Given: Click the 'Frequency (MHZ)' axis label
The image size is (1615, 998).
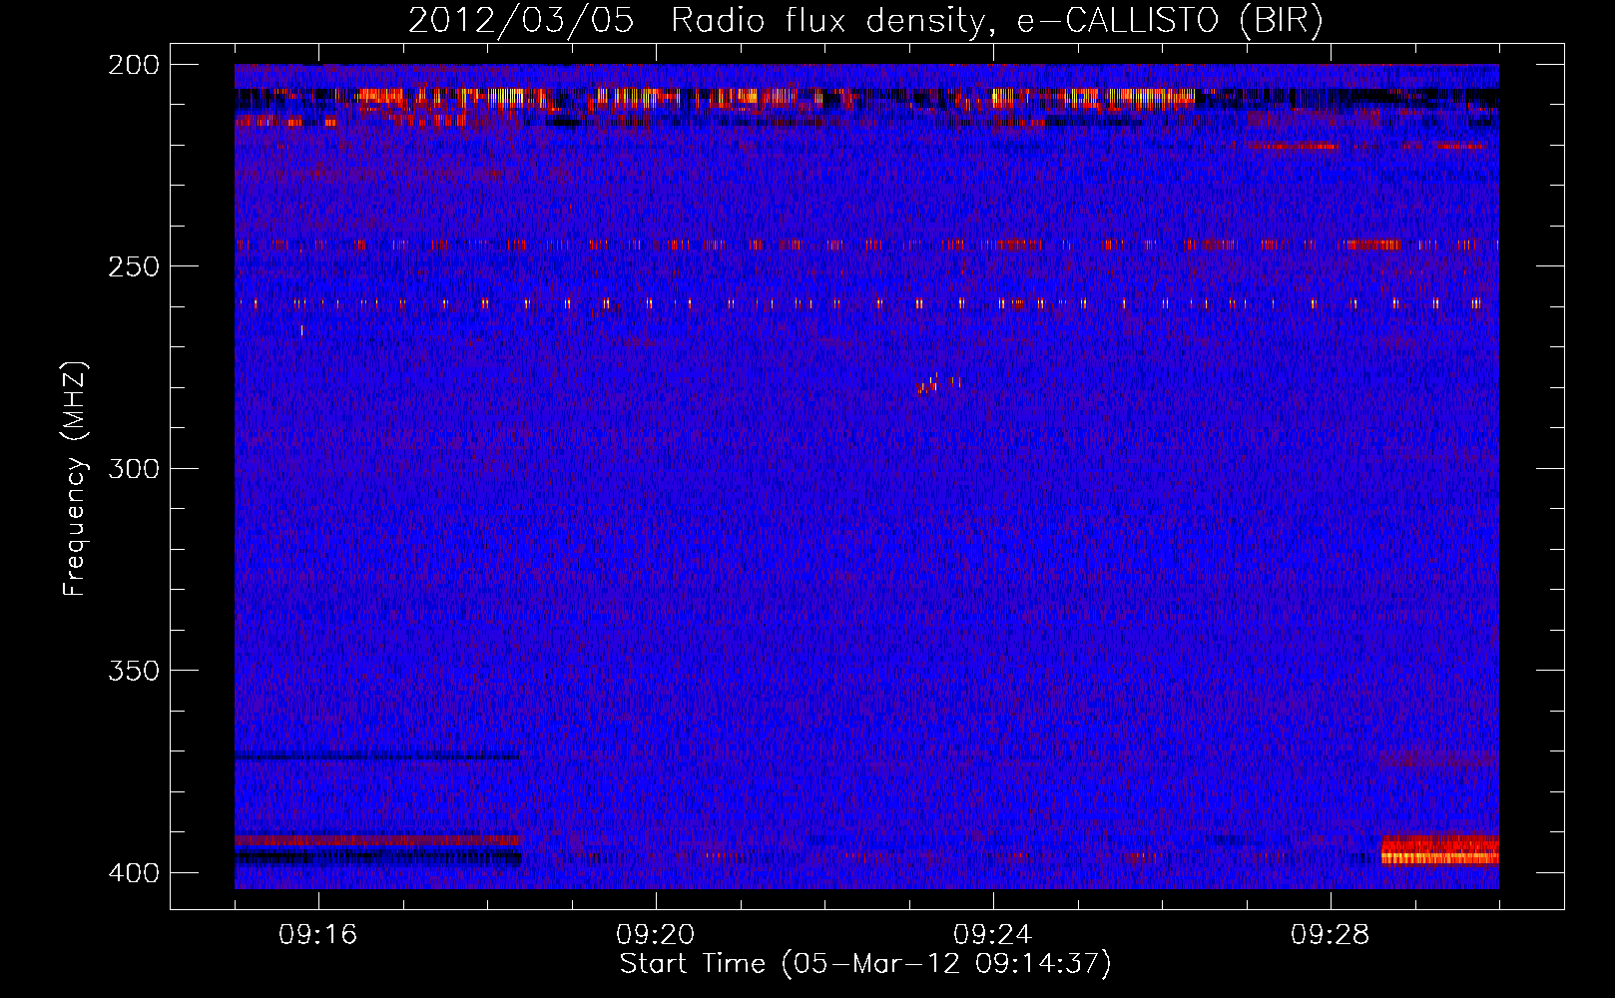Looking at the screenshot, I should pos(75,478).
